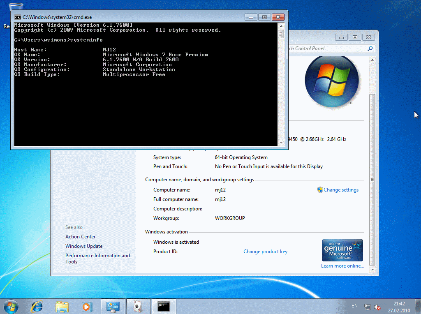Viewport: 421px width, 314px height.
Task: Click the cmd window scrollbar down arrow
Action: point(281,142)
